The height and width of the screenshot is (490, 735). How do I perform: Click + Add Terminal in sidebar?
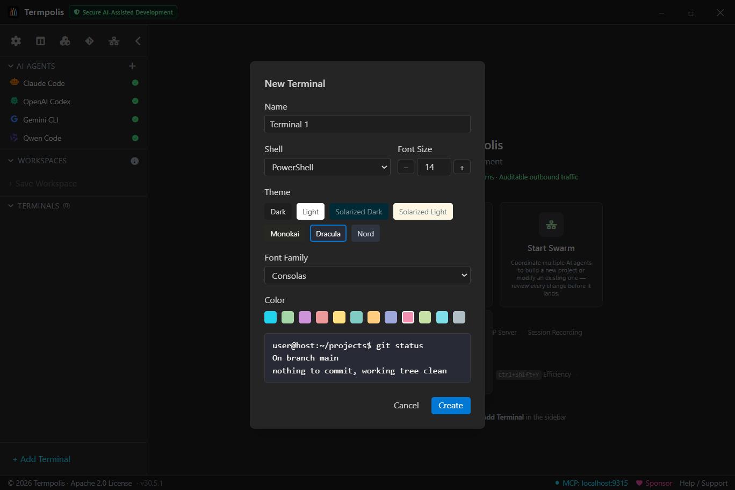pyautogui.click(x=42, y=459)
